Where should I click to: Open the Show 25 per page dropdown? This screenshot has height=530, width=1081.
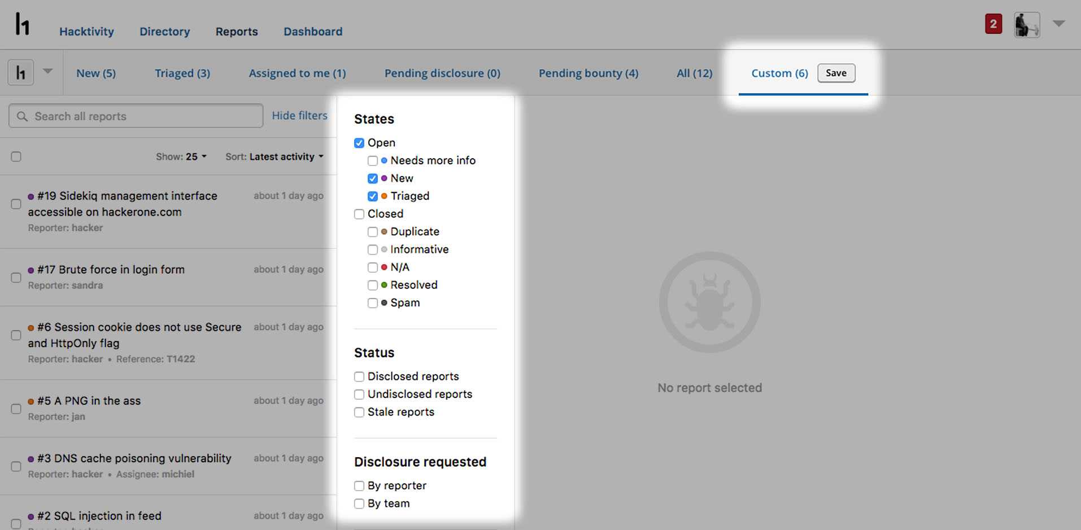(181, 156)
